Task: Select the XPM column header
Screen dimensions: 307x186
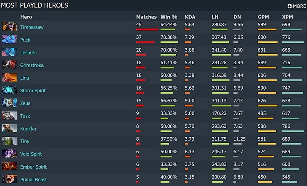Action: (287, 17)
